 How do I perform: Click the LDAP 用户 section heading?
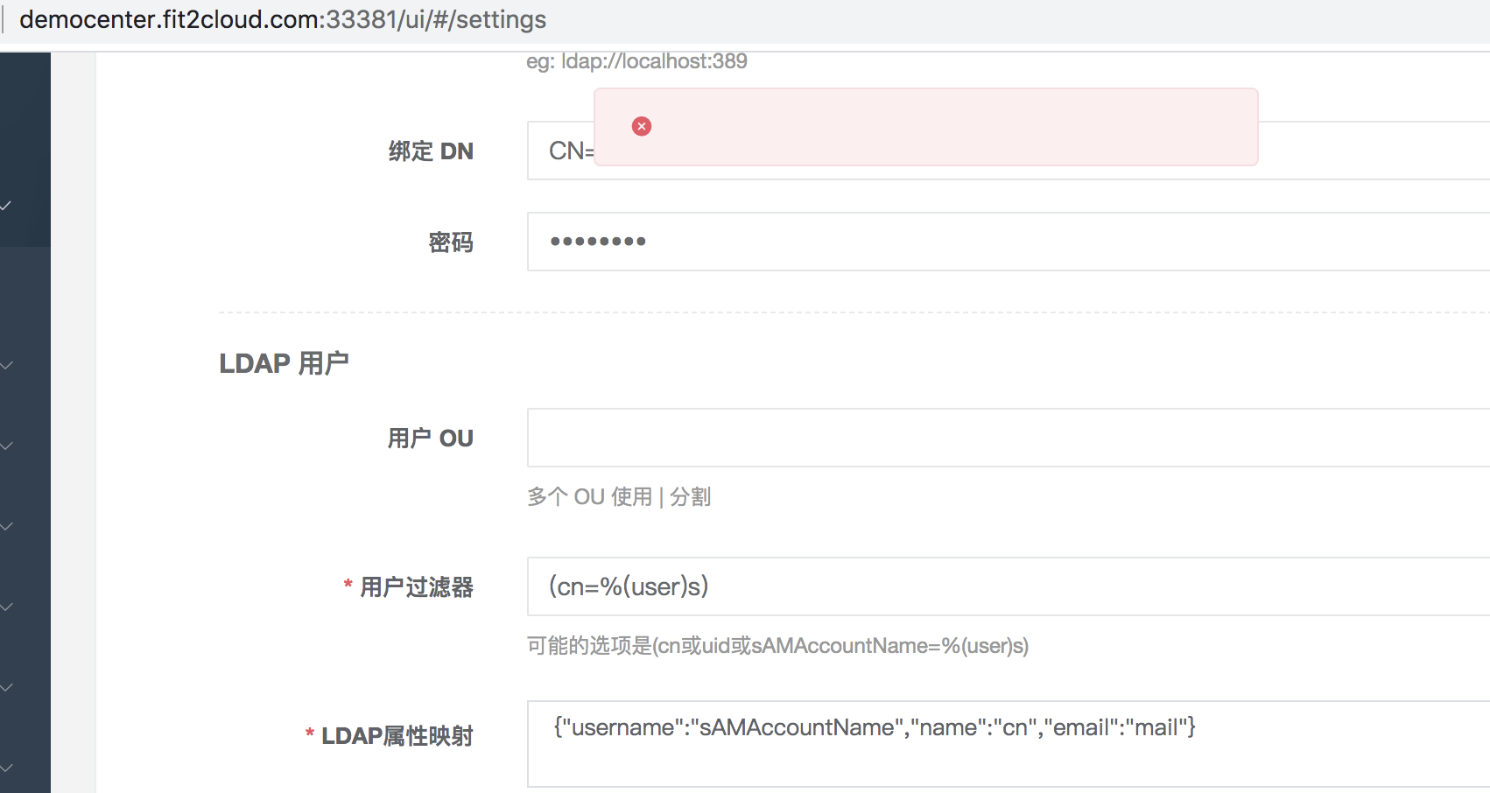click(285, 362)
